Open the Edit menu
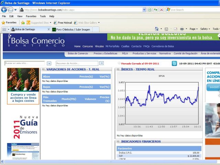The height and width of the screenshot is (165, 220). point(11,16)
